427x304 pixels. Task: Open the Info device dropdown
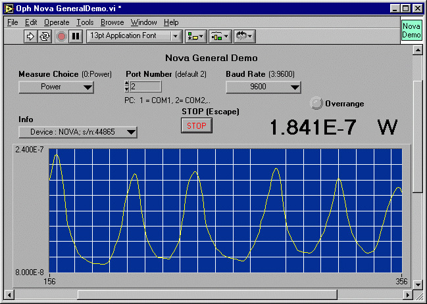tap(78, 132)
